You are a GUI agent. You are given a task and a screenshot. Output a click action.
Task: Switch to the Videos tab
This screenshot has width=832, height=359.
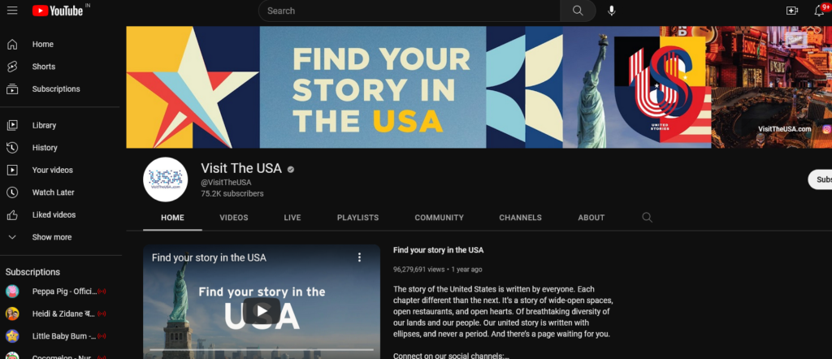(234, 218)
